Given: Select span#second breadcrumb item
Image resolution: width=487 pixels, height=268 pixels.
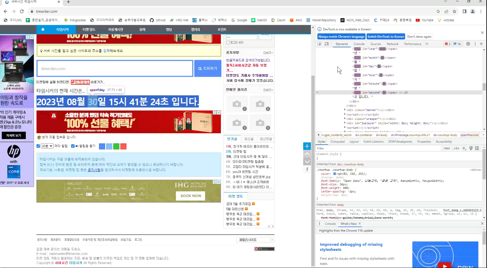Looking at the screenshot, I should (469, 135).
